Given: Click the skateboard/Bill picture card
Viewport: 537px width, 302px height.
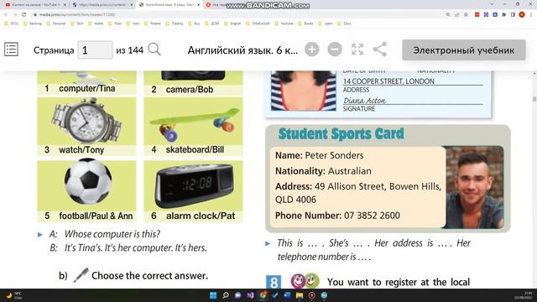Looking at the screenshot, I should point(193,127).
